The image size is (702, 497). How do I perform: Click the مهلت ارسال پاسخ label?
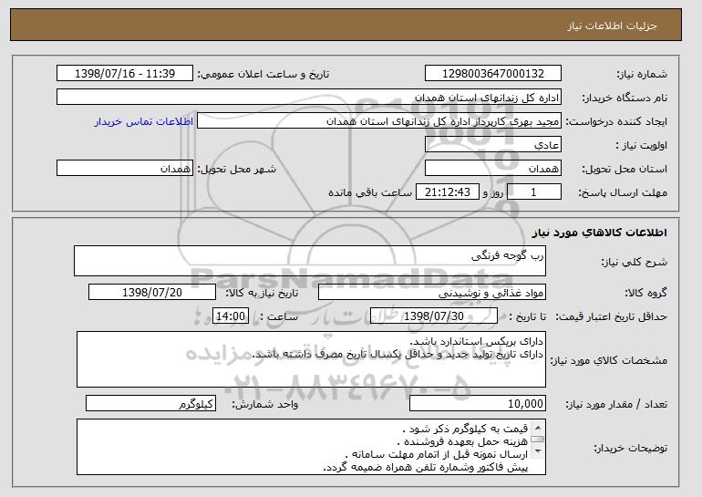[x=623, y=192]
